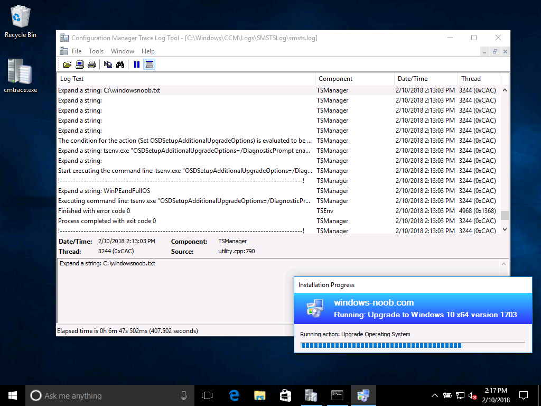
Task: Show hidden system tray icons chevron
Action: pyautogui.click(x=435, y=395)
